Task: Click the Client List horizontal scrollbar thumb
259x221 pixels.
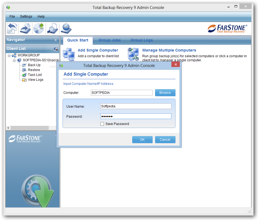Action: (x=30, y=128)
